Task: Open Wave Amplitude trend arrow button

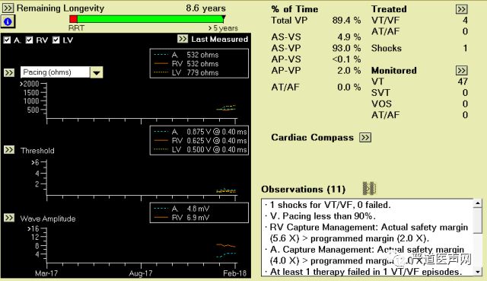Action: 9,218
